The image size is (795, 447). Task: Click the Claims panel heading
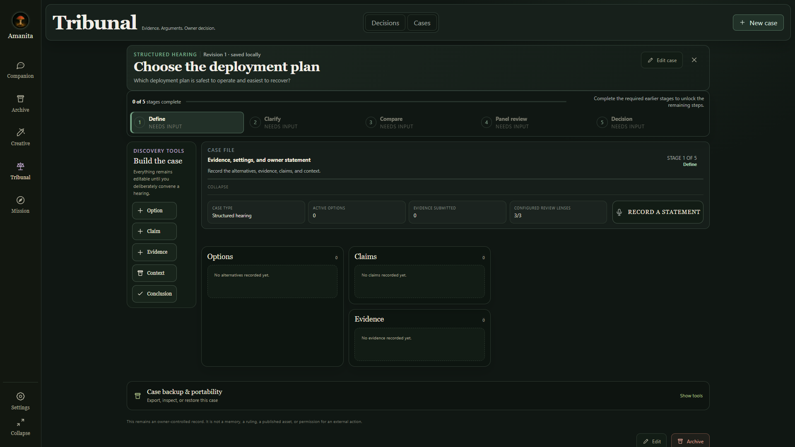[366, 257]
